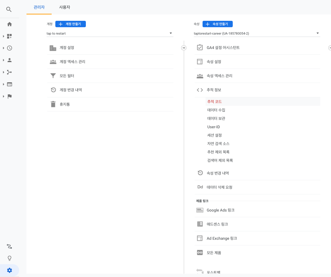Click the funnel icon beside 모든 필터

tap(53, 76)
